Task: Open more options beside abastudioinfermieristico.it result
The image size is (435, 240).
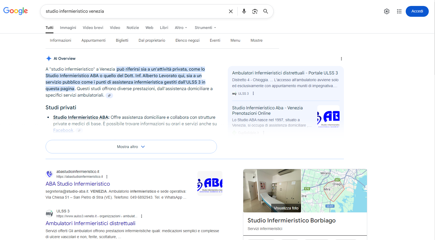Action: 107,177
